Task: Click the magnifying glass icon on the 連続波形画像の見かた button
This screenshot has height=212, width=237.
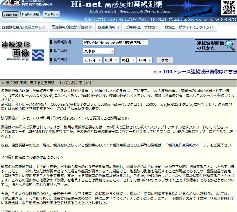Action: tap(230, 45)
